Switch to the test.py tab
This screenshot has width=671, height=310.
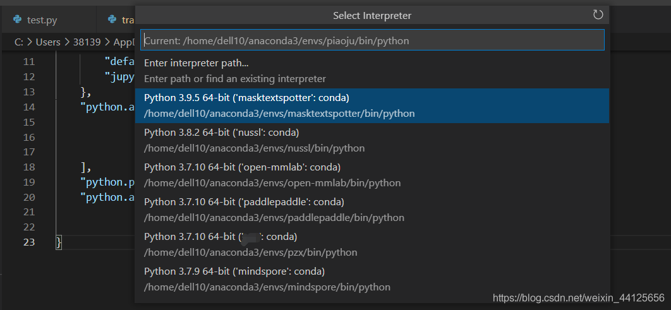pos(42,20)
